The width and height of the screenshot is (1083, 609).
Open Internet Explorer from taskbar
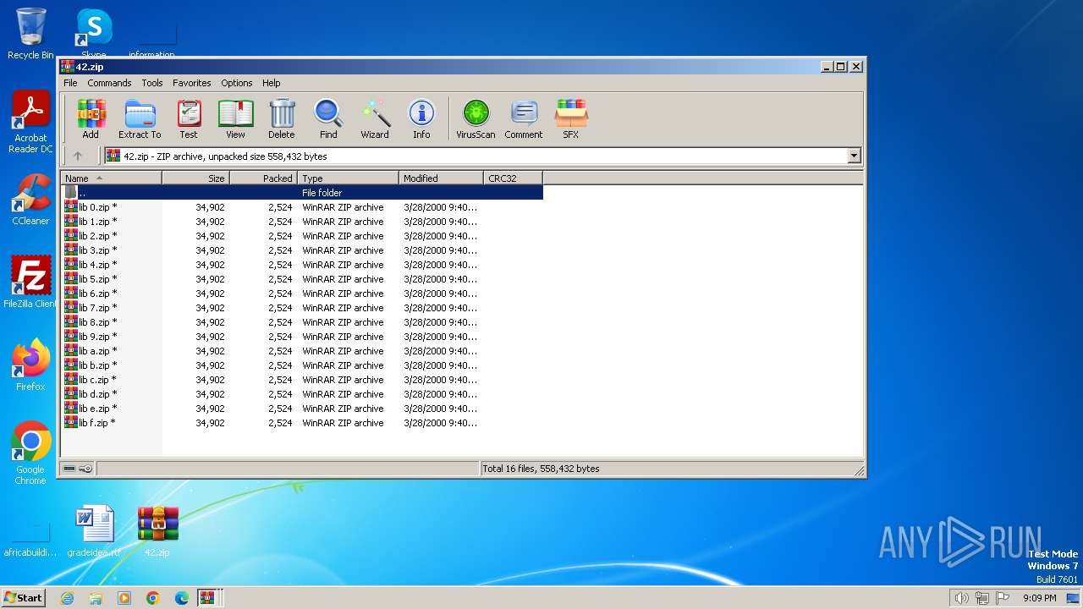tap(68, 598)
